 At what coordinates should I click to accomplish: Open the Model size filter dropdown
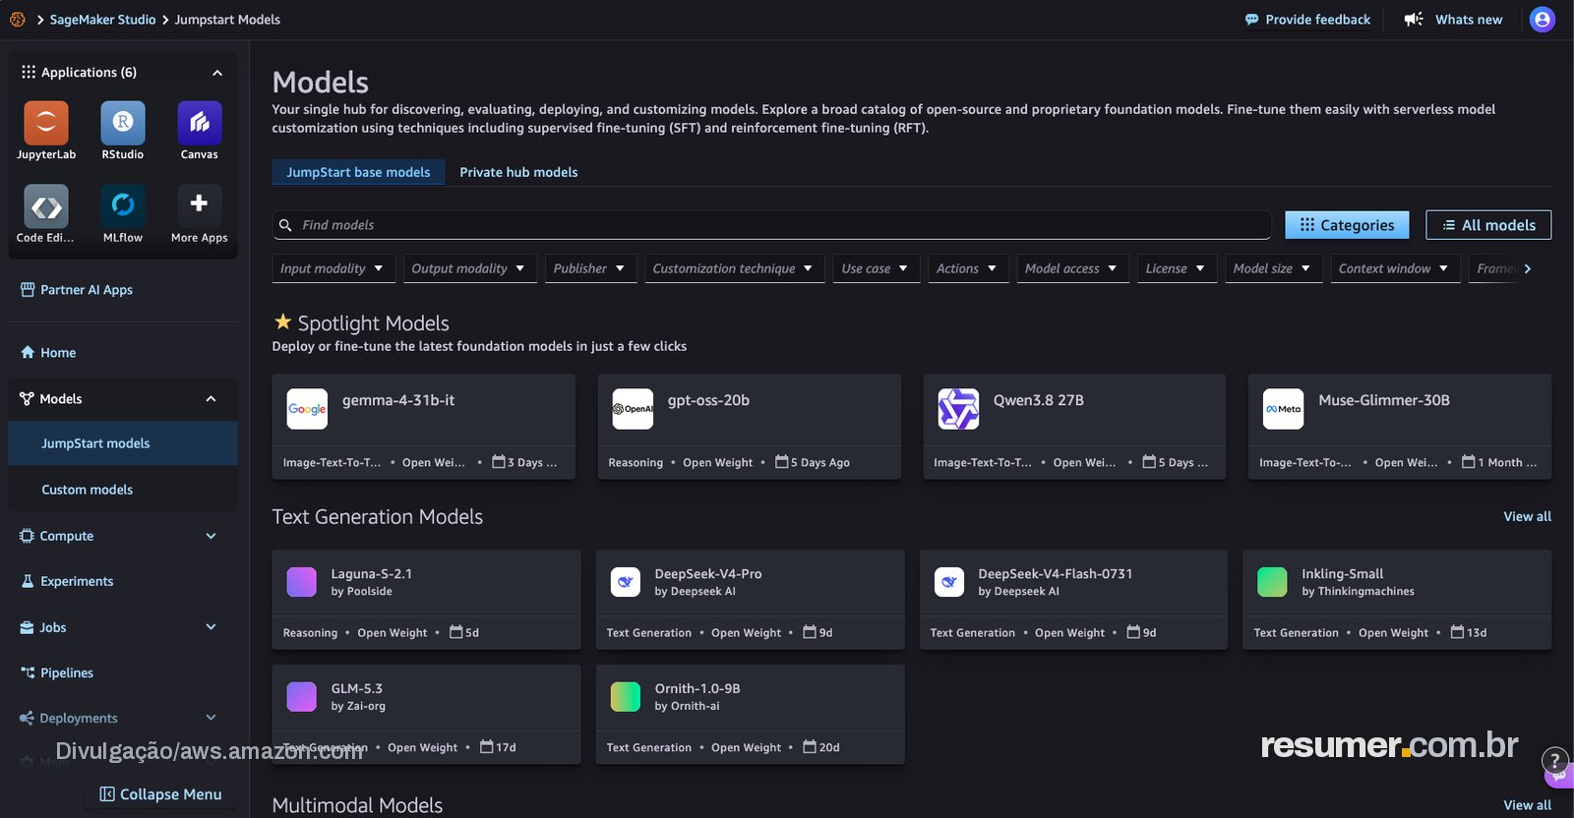pyautogui.click(x=1272, y=268)
